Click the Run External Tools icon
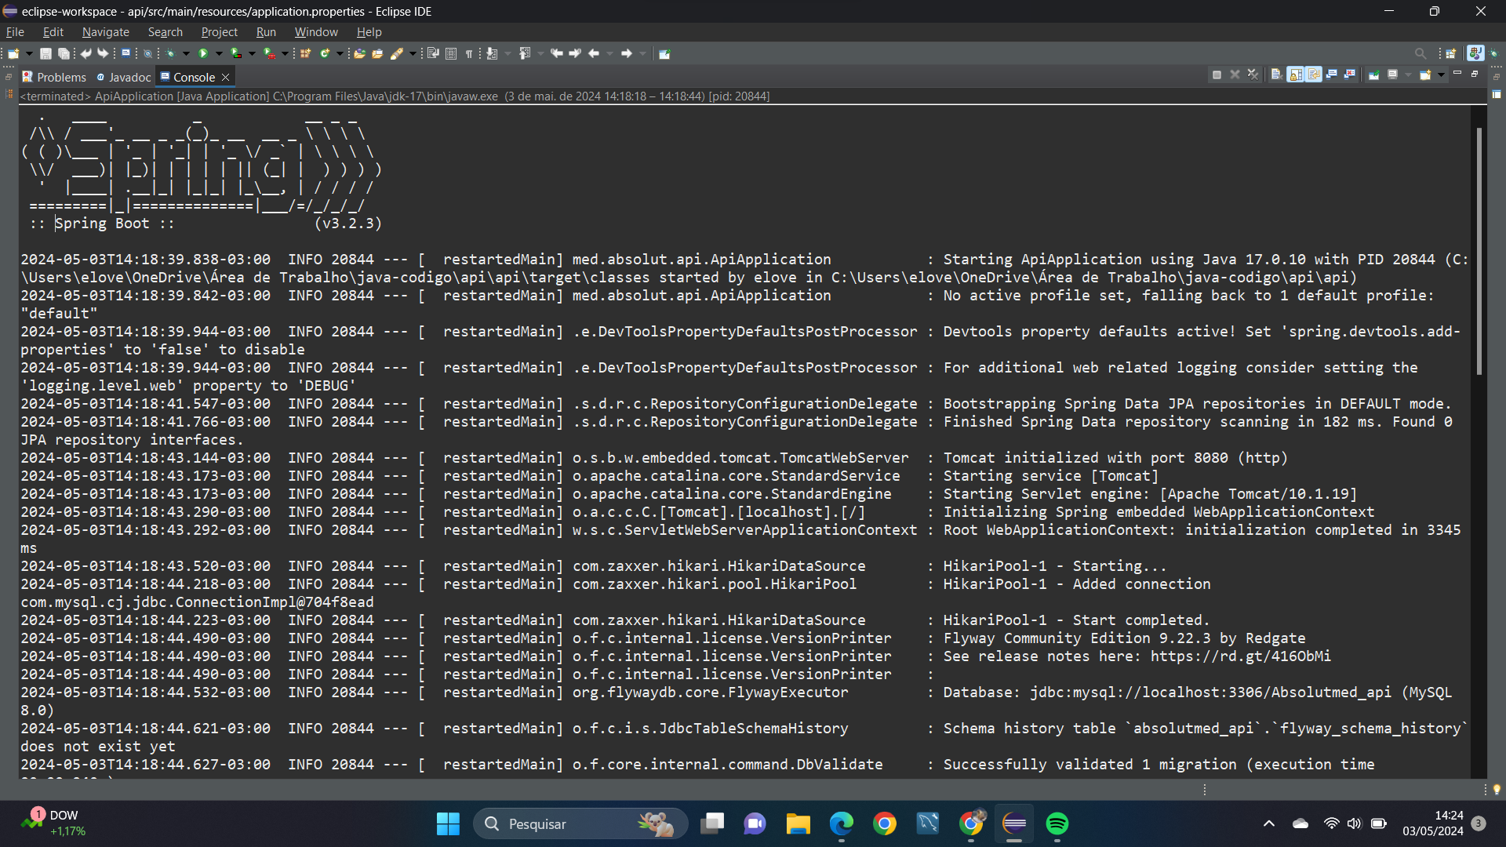 [x=269, y=53]
